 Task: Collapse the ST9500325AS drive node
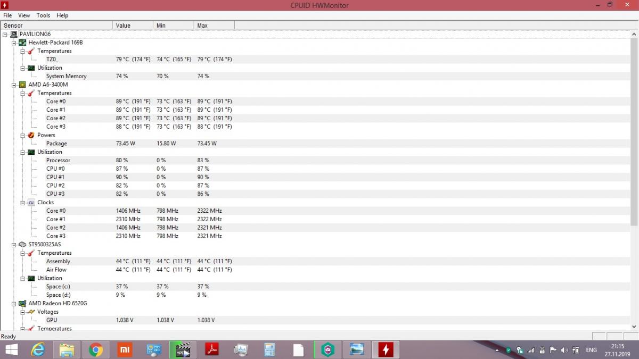(x=14, y=245)
